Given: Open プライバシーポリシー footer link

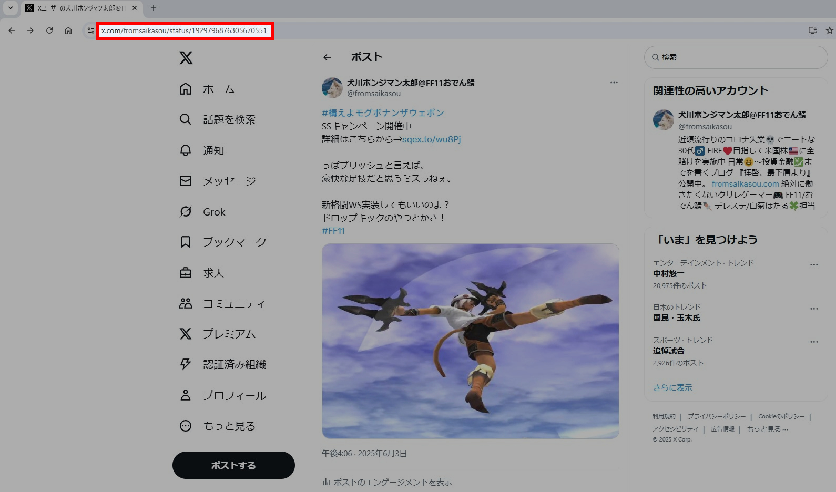Looking at the screenshot, I should pyautogui.click(x=717, y=416).
